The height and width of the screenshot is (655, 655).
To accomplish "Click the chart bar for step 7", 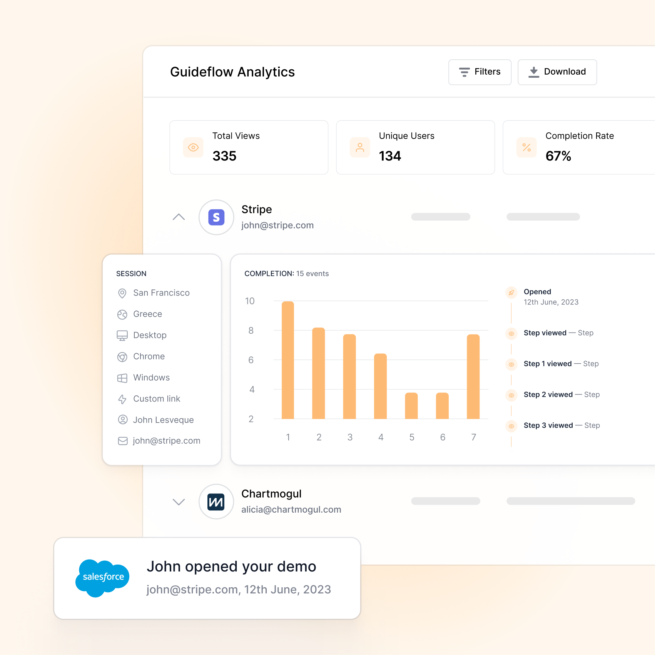I will coord(473,377).
